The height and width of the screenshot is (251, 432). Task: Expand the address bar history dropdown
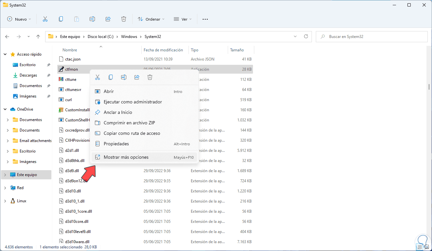tap(296, 37)
